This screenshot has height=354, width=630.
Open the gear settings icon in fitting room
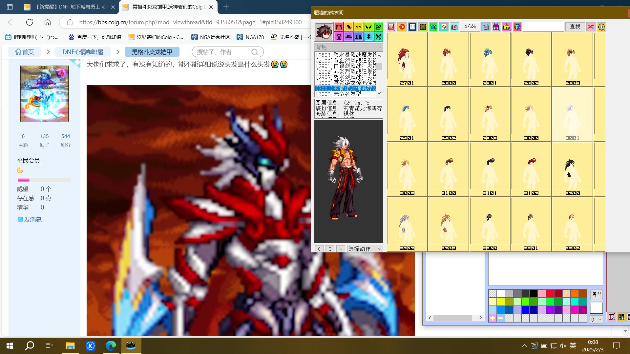pos(601,27)
